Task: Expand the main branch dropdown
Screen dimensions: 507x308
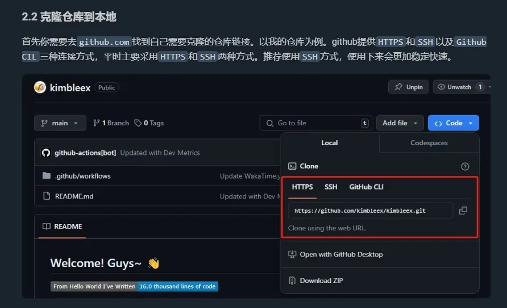Action: click(60, 123)
